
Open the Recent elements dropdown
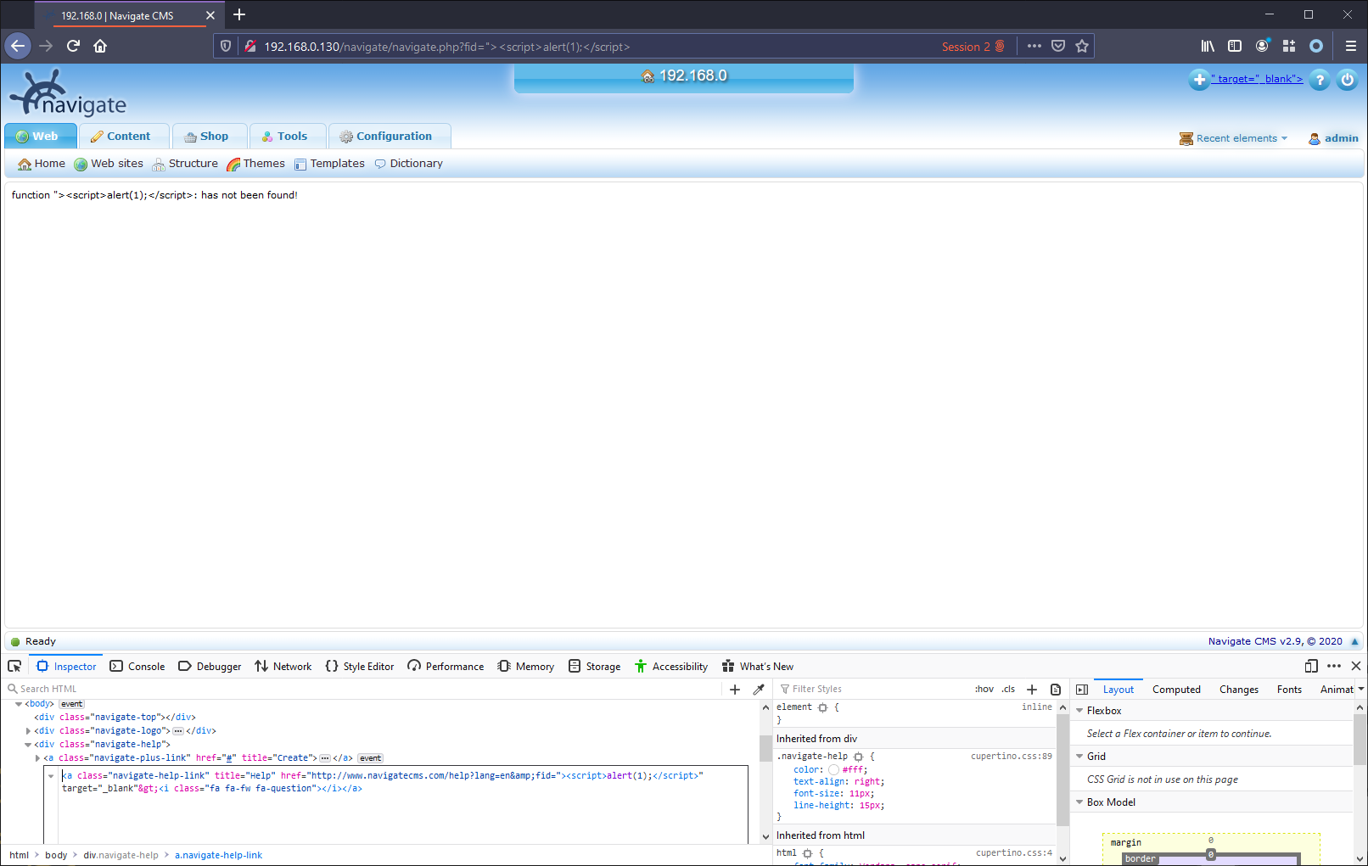(x=1233, y=138)
